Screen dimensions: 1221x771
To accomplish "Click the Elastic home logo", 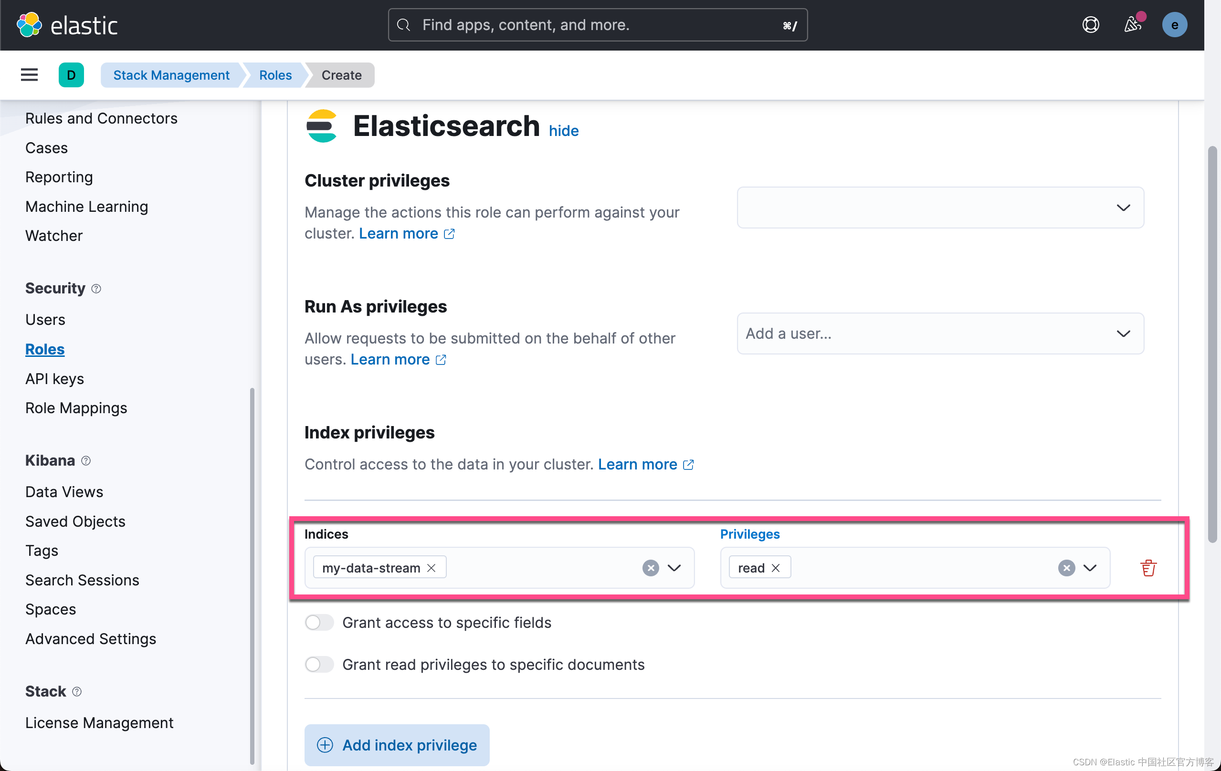I will pos(66,24).
